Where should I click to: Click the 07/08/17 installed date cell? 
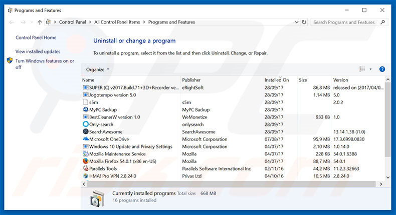tap(274, 139)
